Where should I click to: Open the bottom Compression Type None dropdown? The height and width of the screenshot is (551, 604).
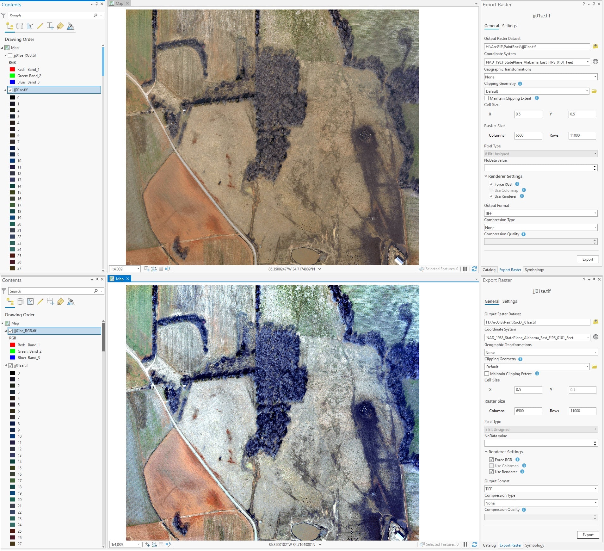click(x=541, y=503)
